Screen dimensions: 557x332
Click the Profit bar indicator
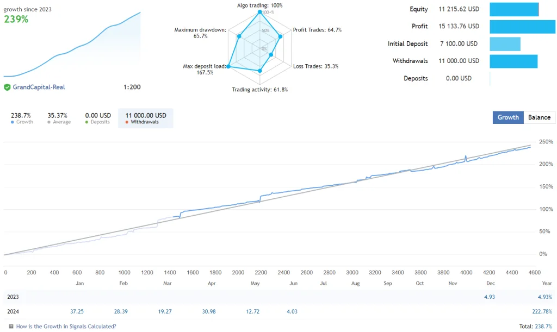pos(522,27)
